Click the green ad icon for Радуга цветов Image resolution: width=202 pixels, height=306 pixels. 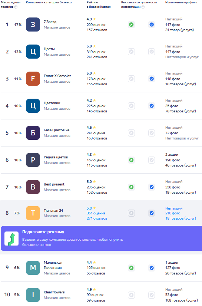point(132,160)
